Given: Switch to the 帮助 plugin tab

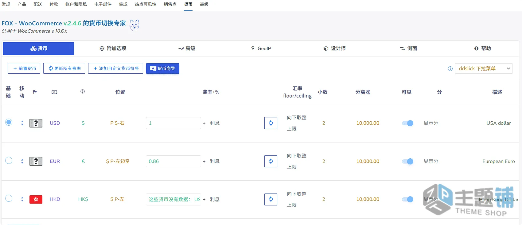Looking at the screenshot, I should [483, 48].
